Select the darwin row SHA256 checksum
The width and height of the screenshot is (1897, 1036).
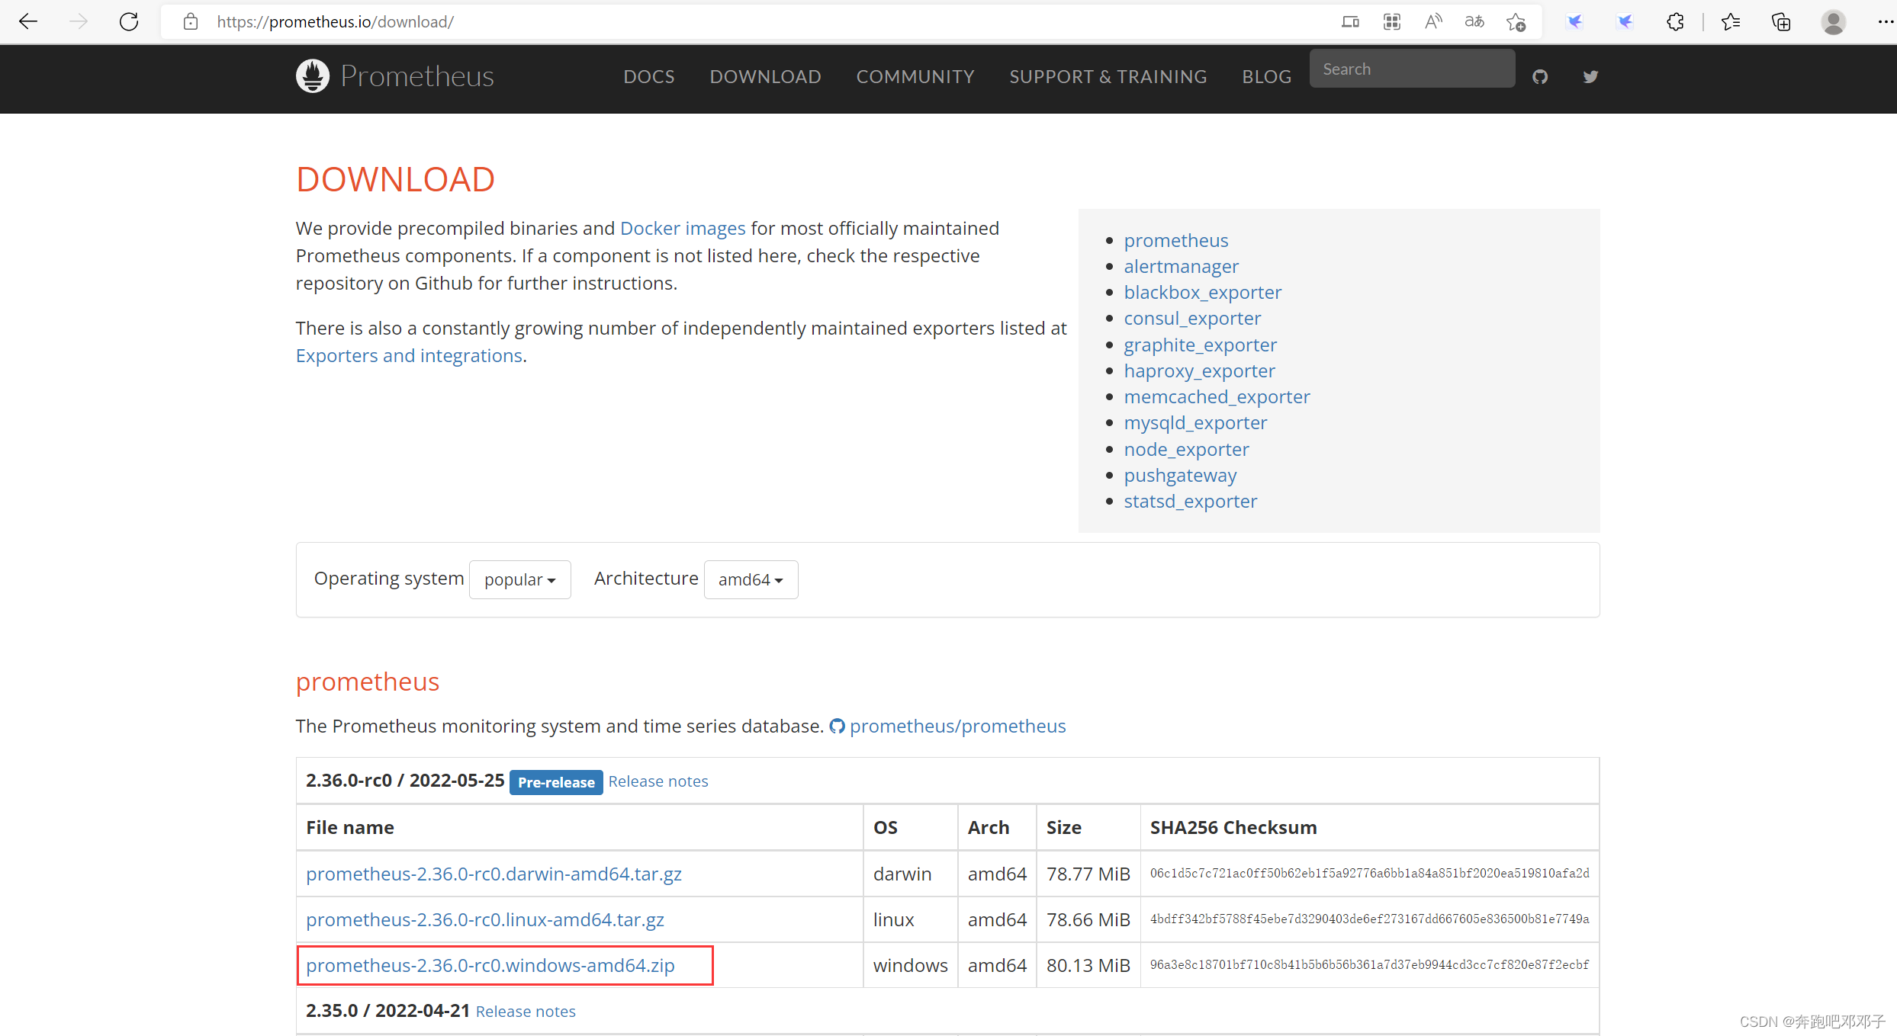pyautogui.click(x=1369, y=874)
